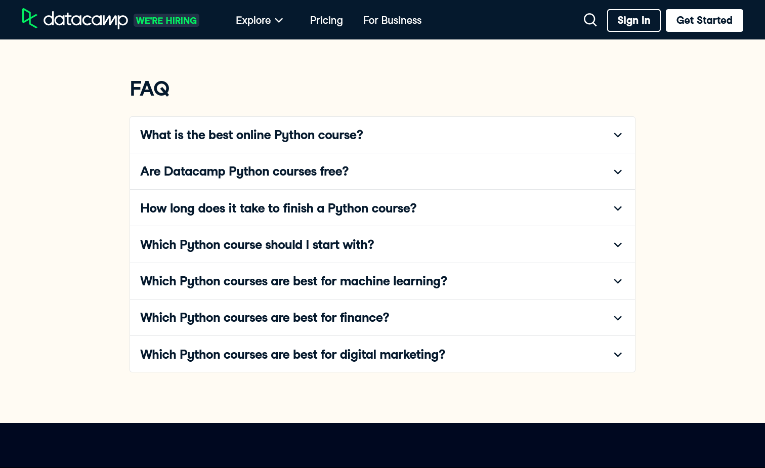765x468 pixels.
Task: Open the Pricing page
Action: (x=326, y=20)
